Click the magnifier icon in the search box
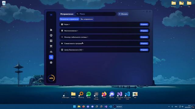The image size is (195, 109). [x=77, y=14]
